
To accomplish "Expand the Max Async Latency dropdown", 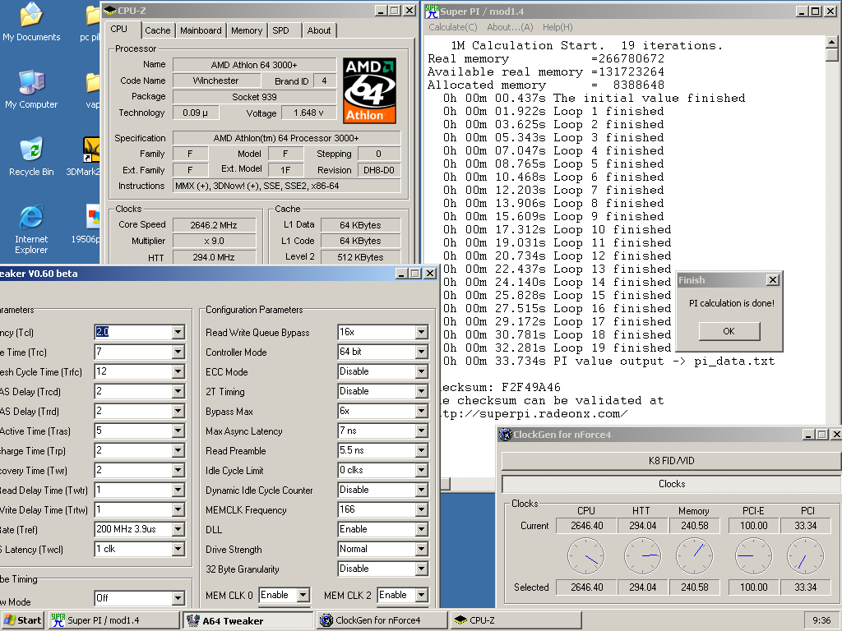I will 422,431.
